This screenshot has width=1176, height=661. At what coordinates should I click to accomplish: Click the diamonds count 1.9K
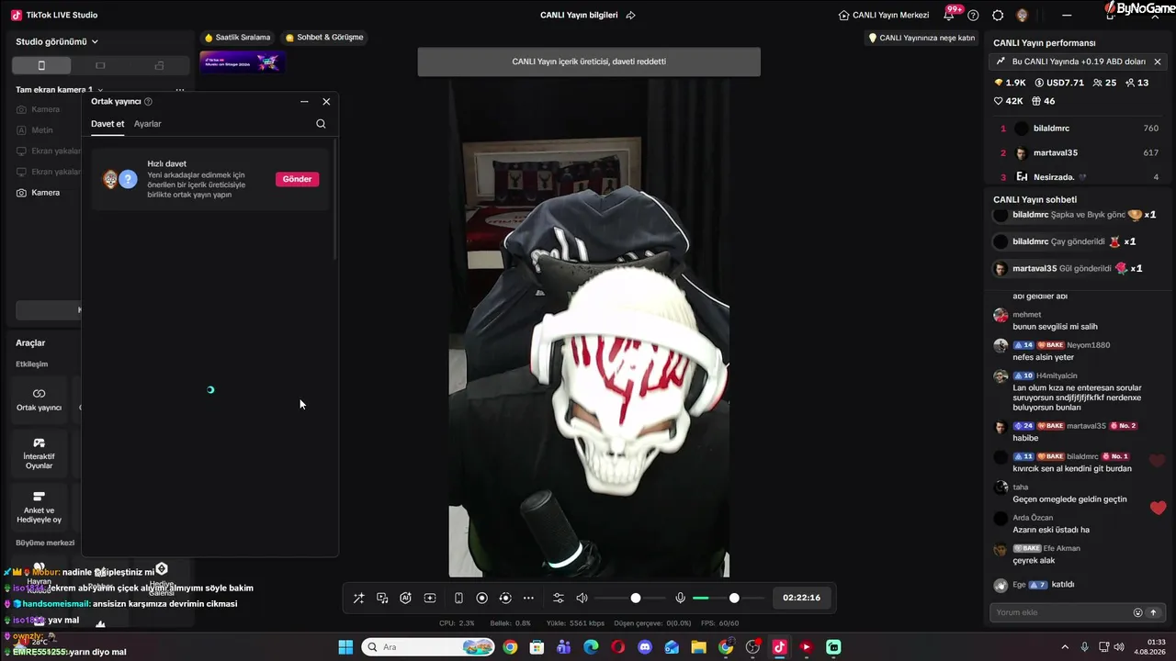click(x=1012, y=83)
